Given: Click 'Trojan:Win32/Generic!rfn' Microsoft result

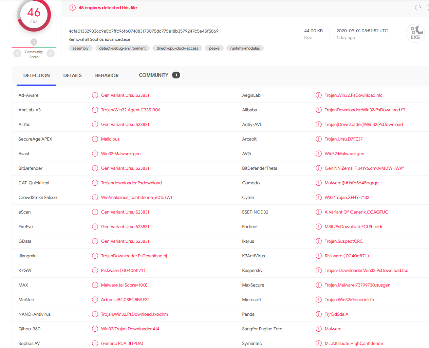Looking at the screenshot, I should [x=349, y=299].
